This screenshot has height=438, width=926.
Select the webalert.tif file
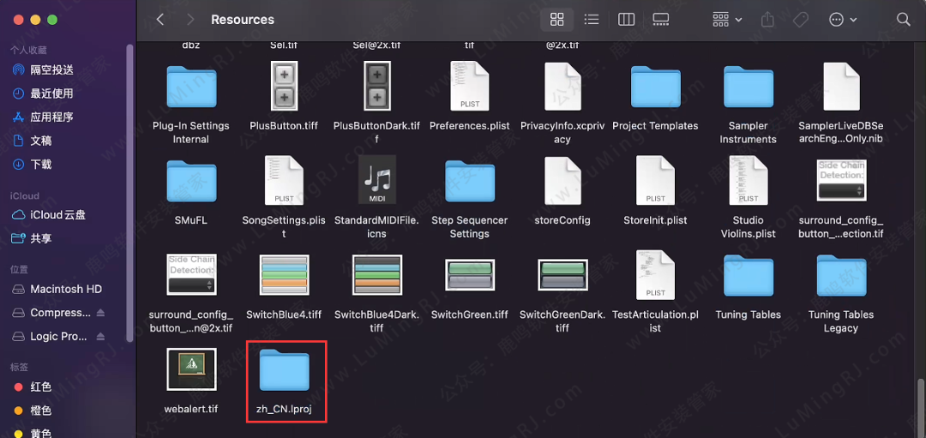[x=191, y=370]
